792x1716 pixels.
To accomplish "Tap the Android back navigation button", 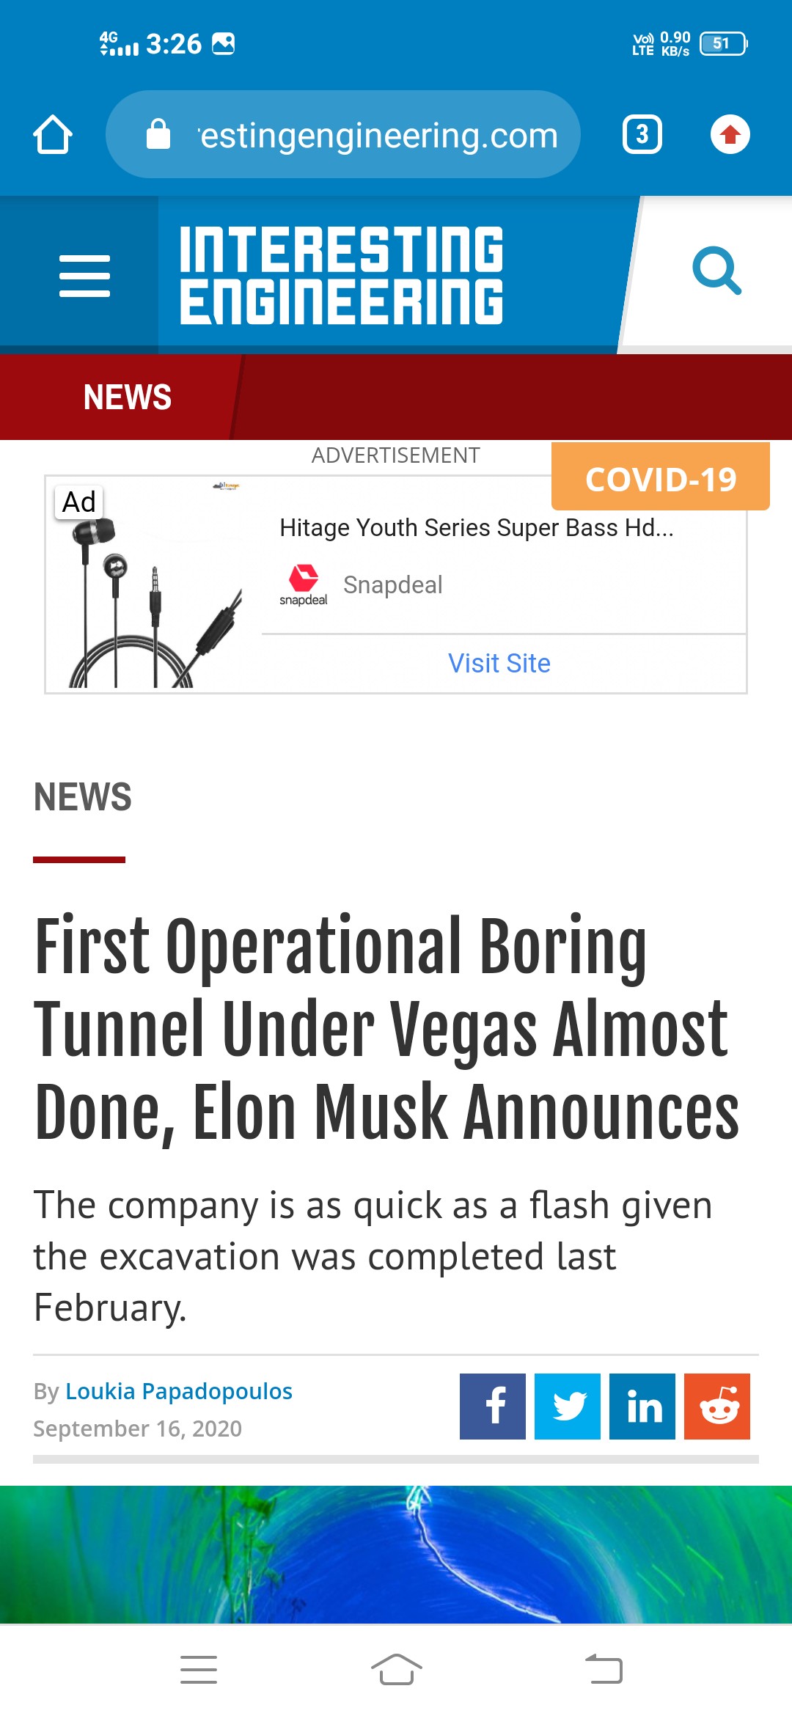I will click(x=604, y=1670).
